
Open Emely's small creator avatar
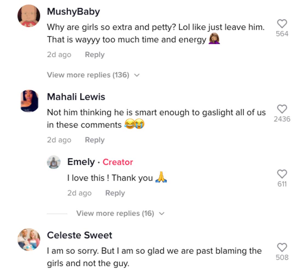54,162
